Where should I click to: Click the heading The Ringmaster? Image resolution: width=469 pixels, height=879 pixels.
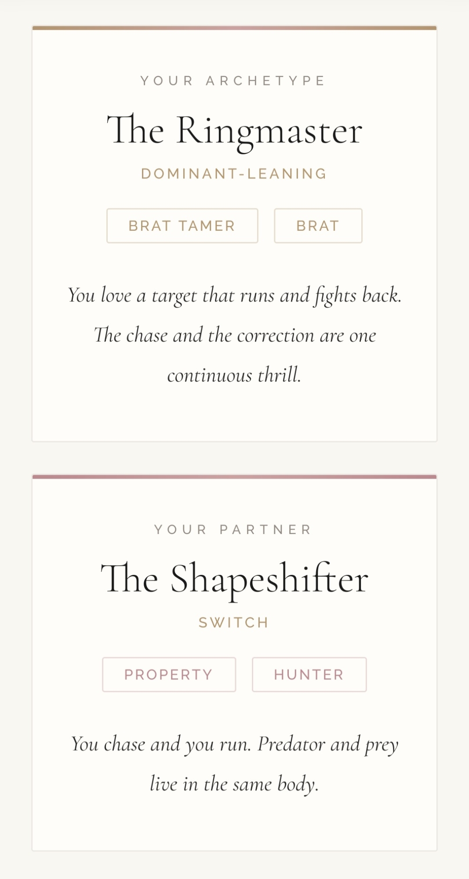pyautogui.click(x=234, y=131)
